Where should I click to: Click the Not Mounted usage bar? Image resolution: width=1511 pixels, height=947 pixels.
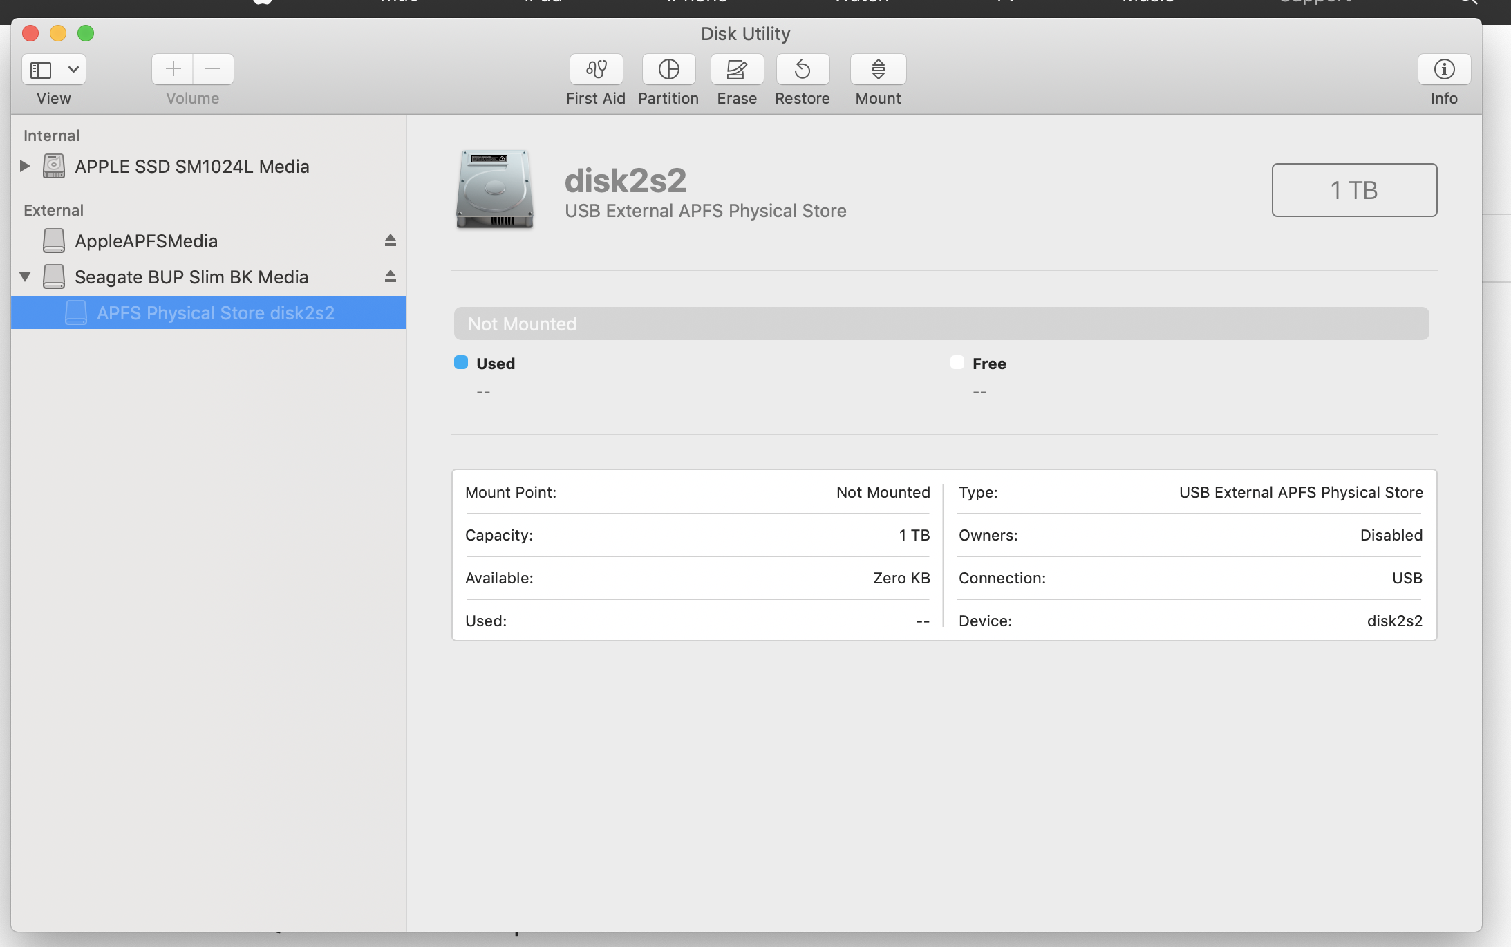941,324
